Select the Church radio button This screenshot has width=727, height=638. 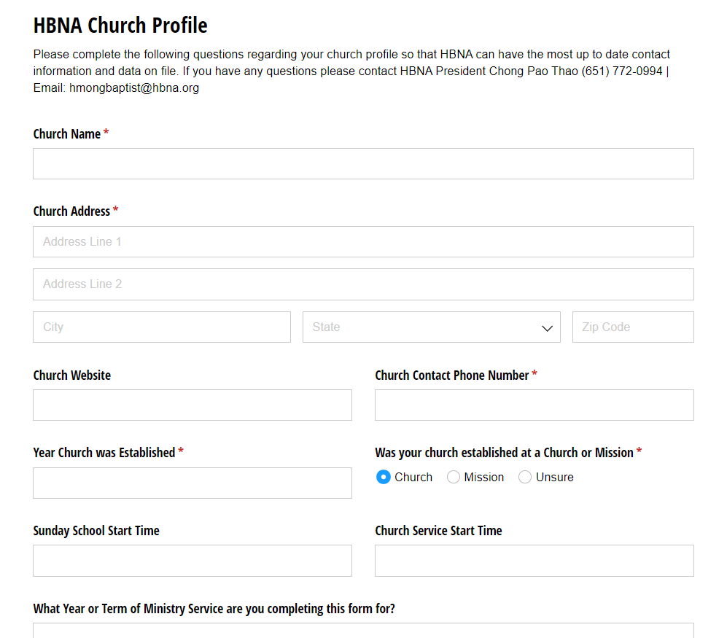[384, 477]
